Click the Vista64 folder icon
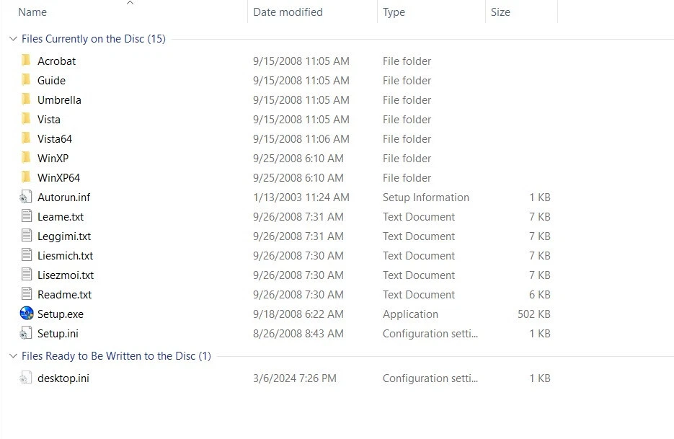The image size is (674, 439). pos(26,138)
